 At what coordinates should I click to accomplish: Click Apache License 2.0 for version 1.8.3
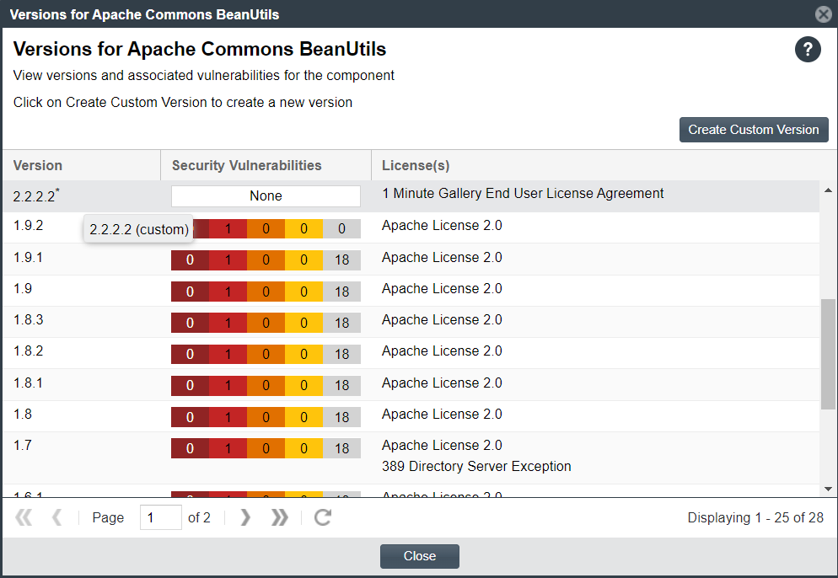pyautogui.click(x=442, y=319)
